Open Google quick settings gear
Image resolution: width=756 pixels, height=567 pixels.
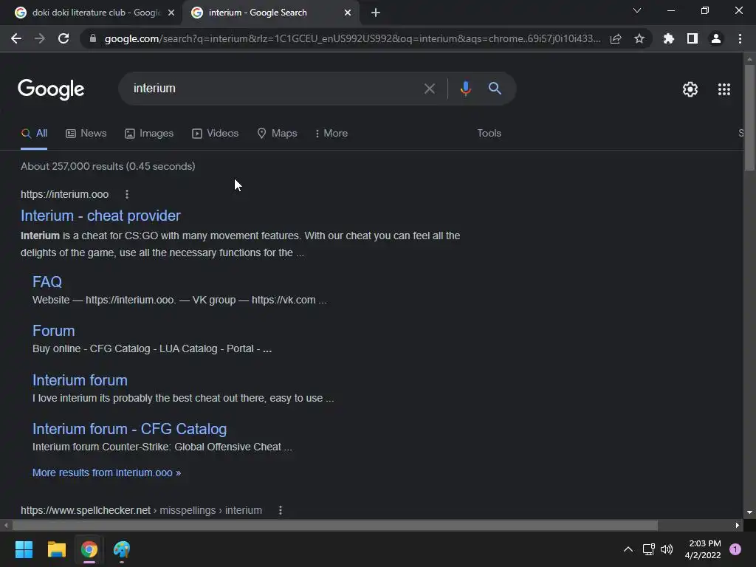[690, 89]
